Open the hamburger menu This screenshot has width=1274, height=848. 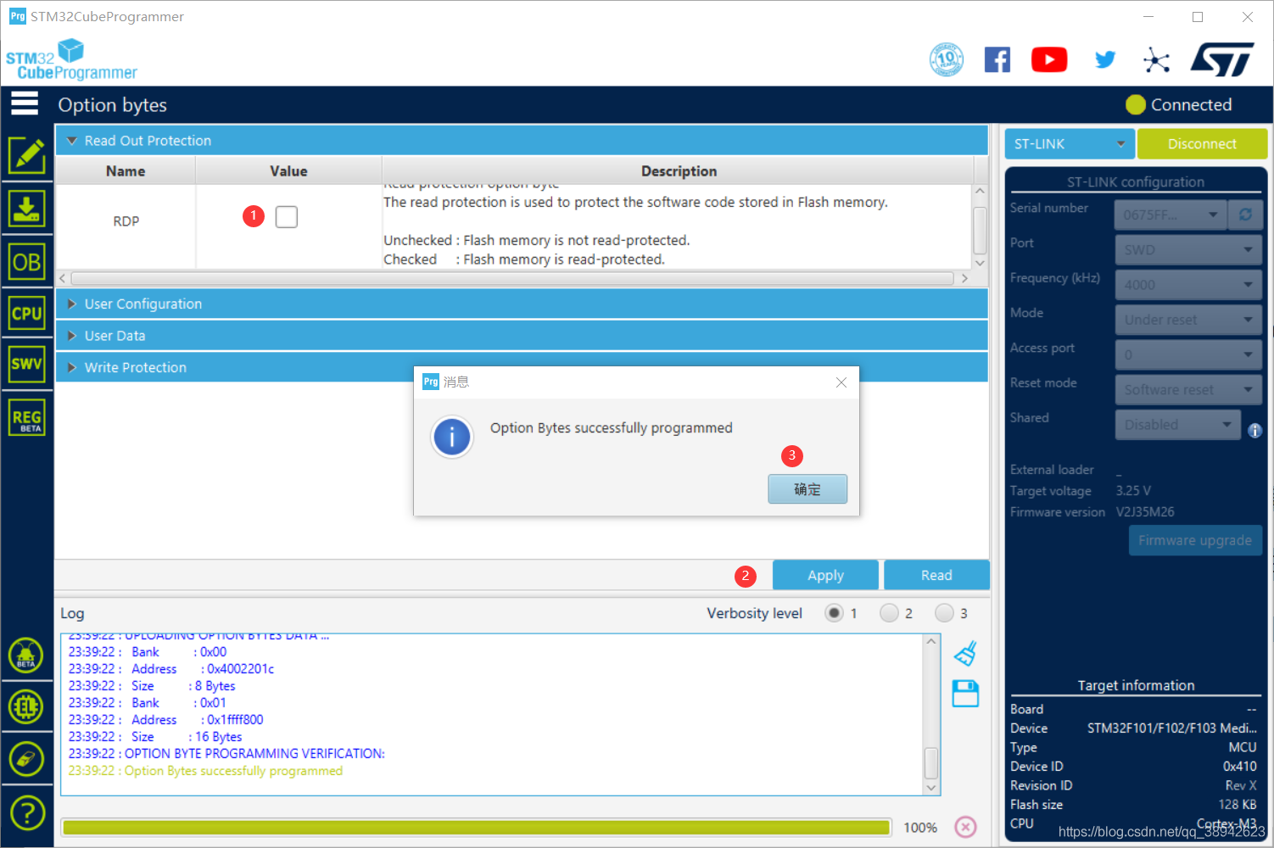coord(25,103)
